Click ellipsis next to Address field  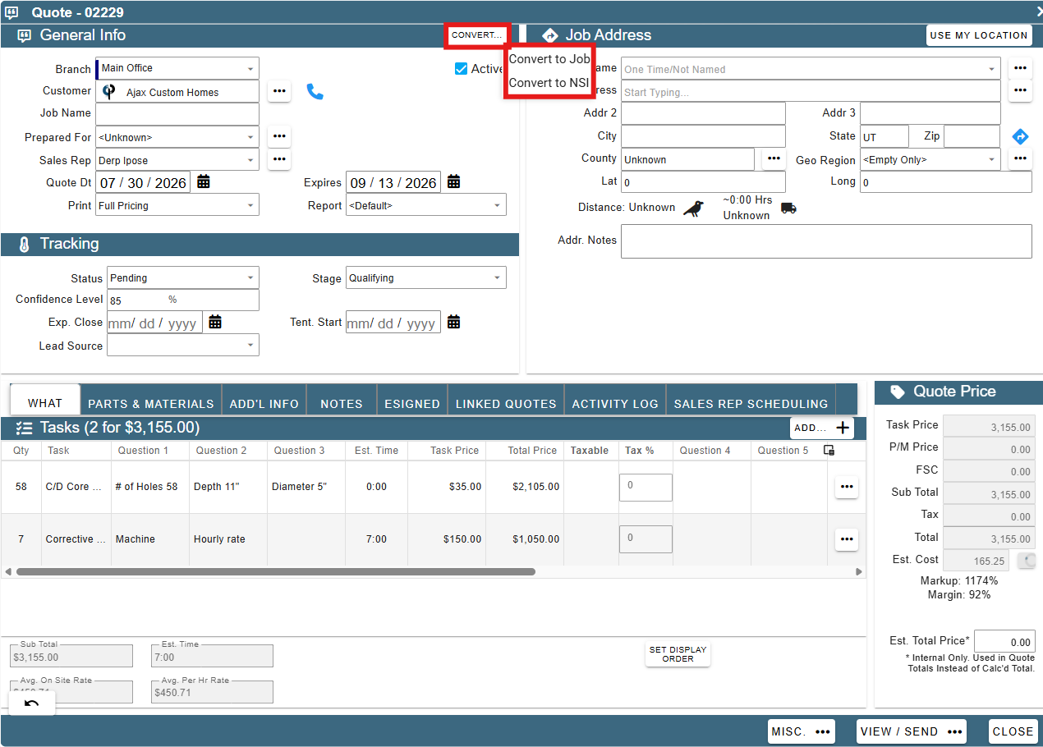tap(1020, 91)
